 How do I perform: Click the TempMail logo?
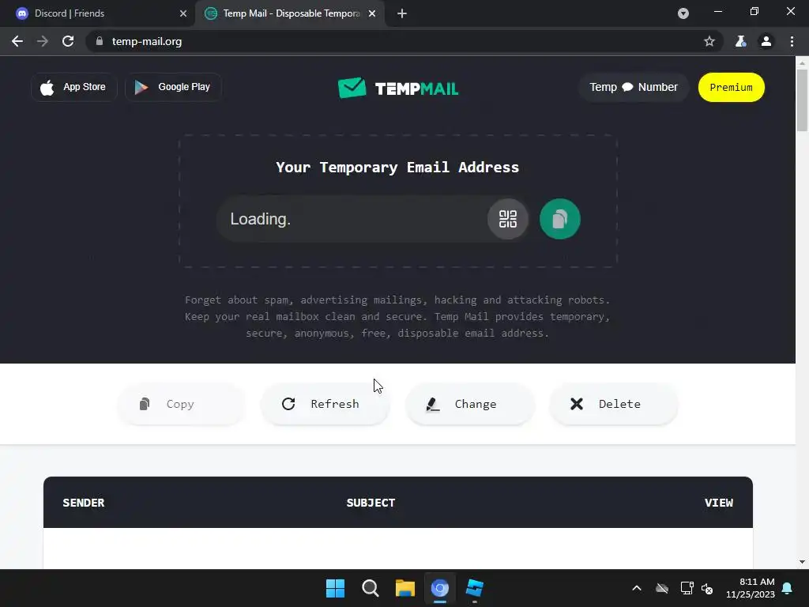[398, 88]
